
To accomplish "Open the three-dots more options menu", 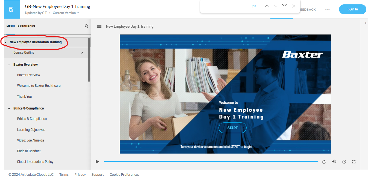I will [328, 9].
